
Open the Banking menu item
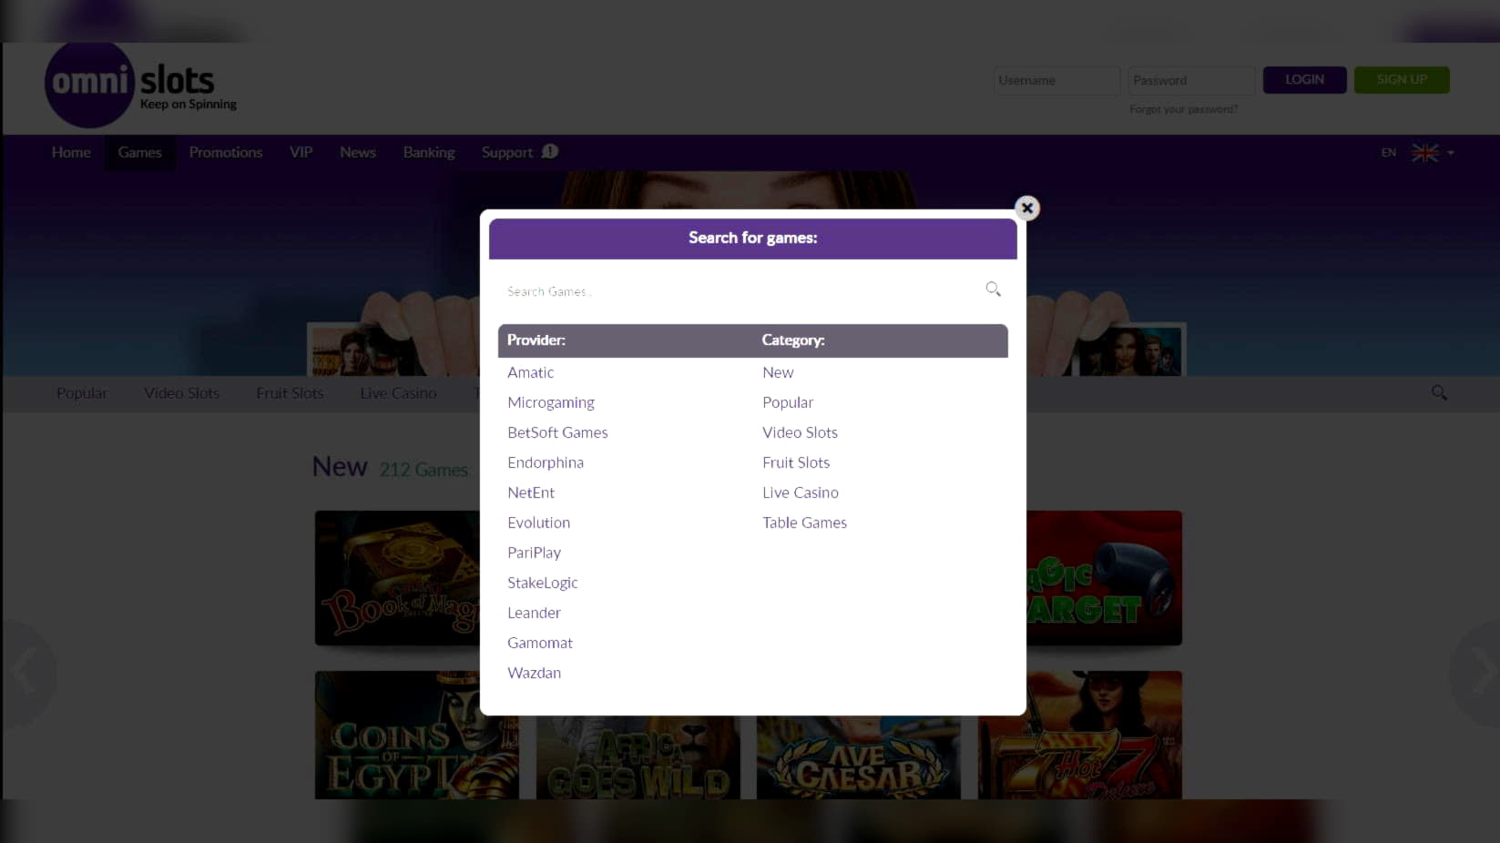tap(429, 152)
